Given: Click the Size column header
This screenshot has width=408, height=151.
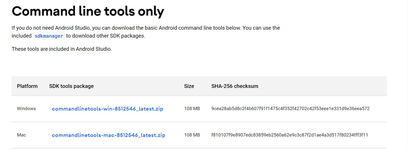Looking at the screenshot, I should coord(189,86).
